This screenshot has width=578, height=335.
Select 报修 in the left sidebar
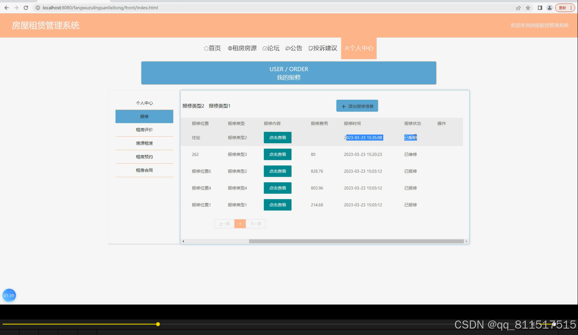144,116
